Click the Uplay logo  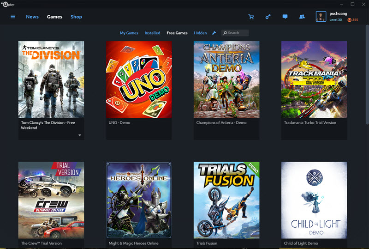[8, 4]
